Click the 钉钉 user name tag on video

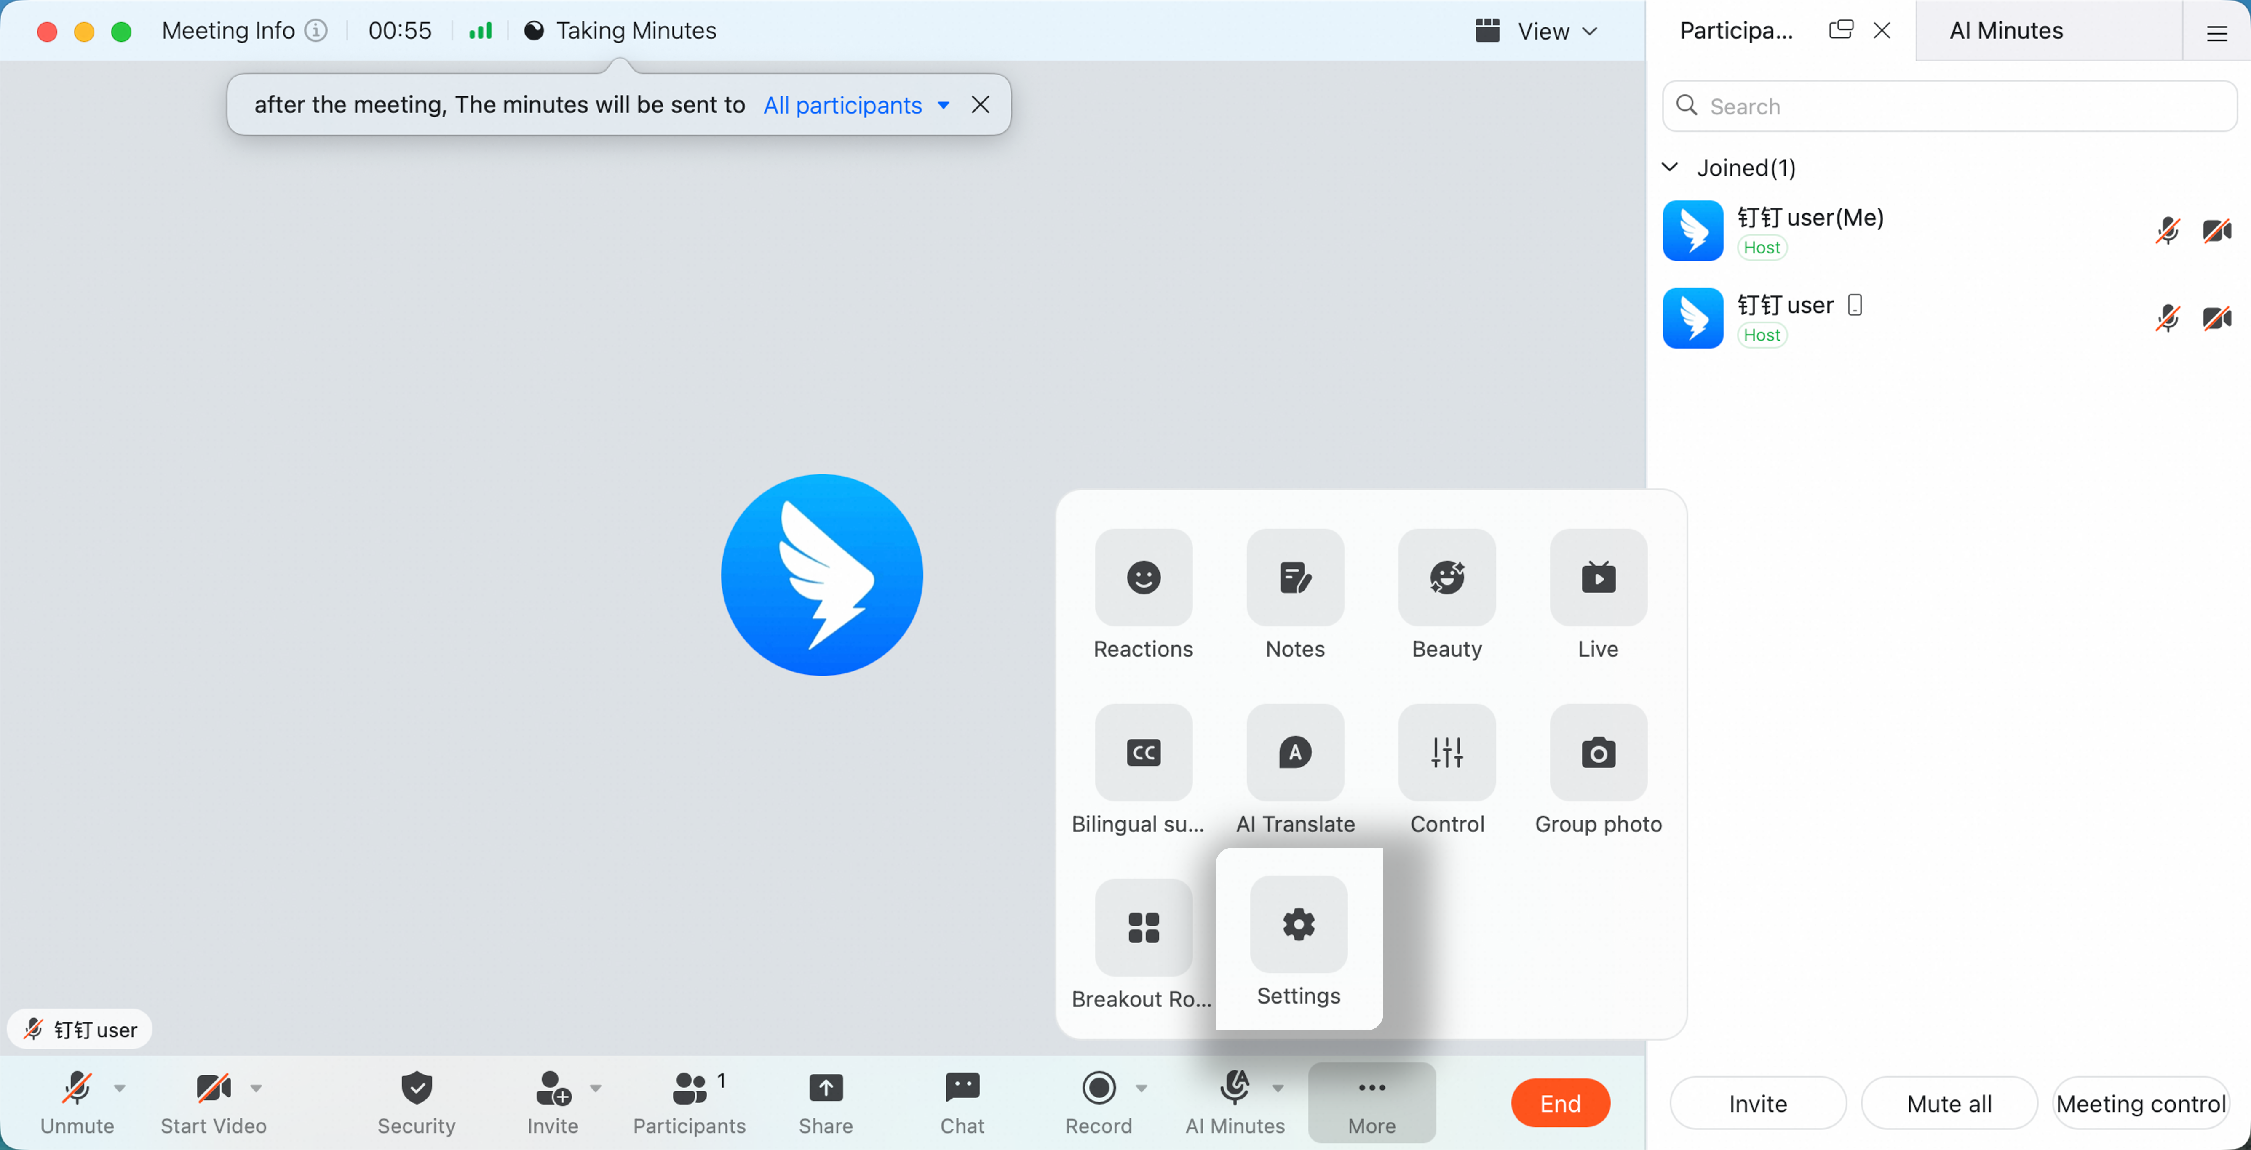(80, 1030)
